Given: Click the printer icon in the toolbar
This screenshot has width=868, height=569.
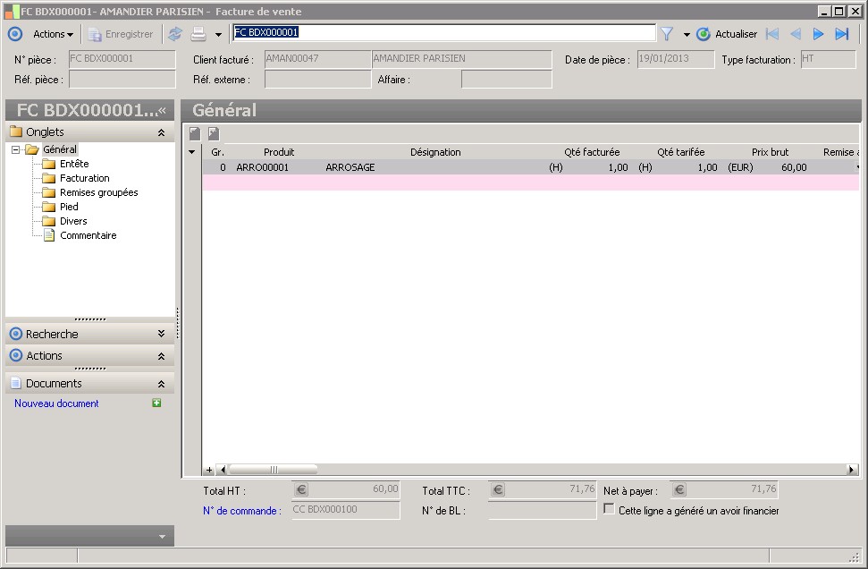Looking at the screenshot, I should (198, 34).
